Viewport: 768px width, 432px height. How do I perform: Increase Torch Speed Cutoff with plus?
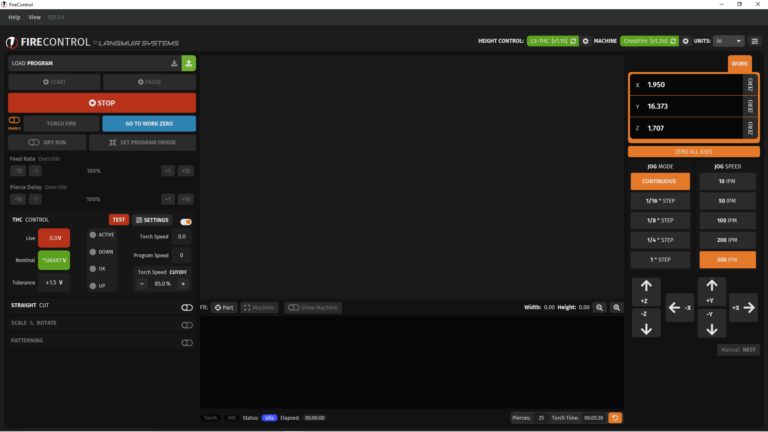point(183,284)
